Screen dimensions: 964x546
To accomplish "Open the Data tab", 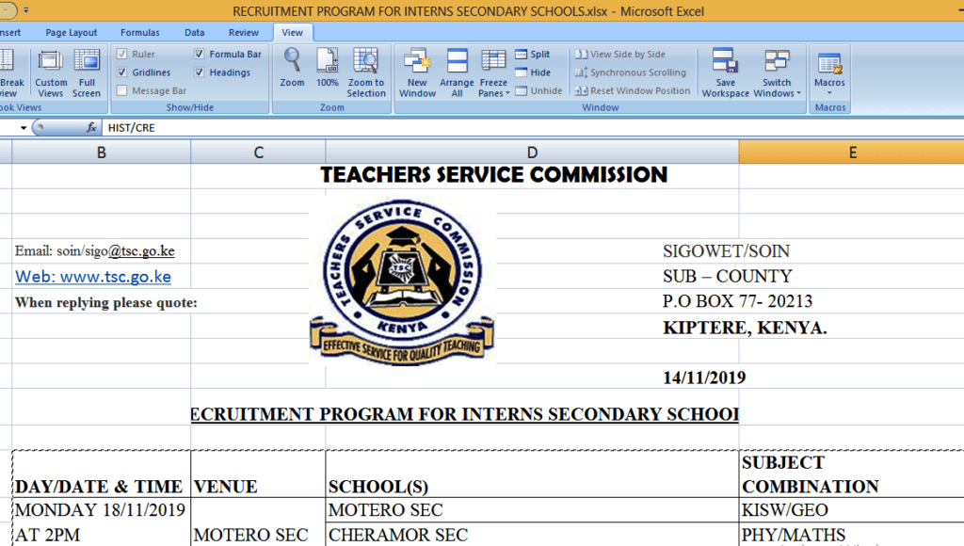I will [x=194, y=33].
